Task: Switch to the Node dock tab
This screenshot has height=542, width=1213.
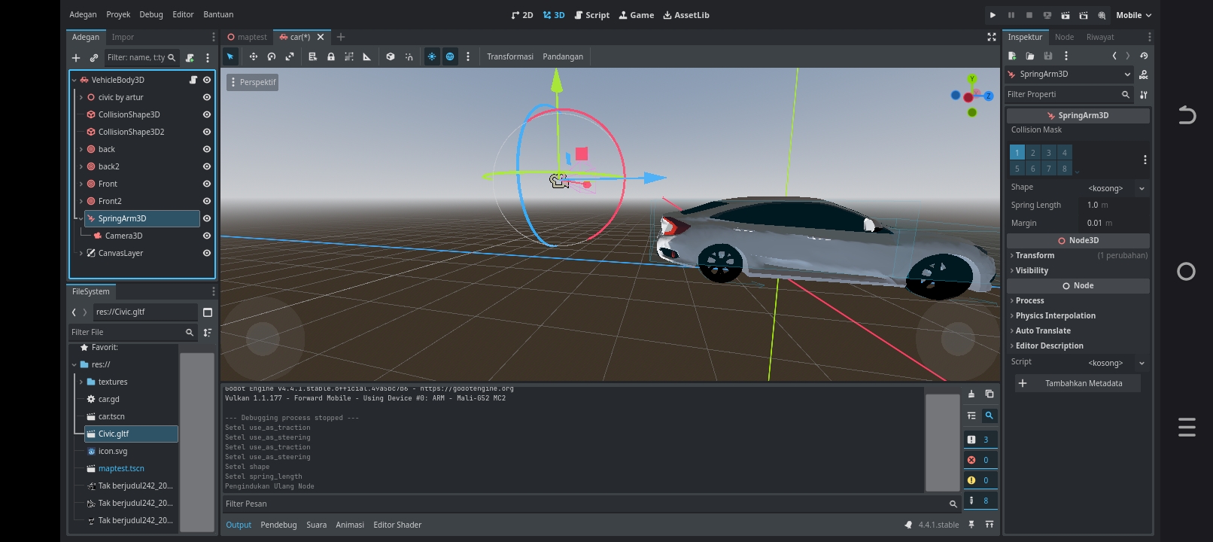Action: 1064,37
